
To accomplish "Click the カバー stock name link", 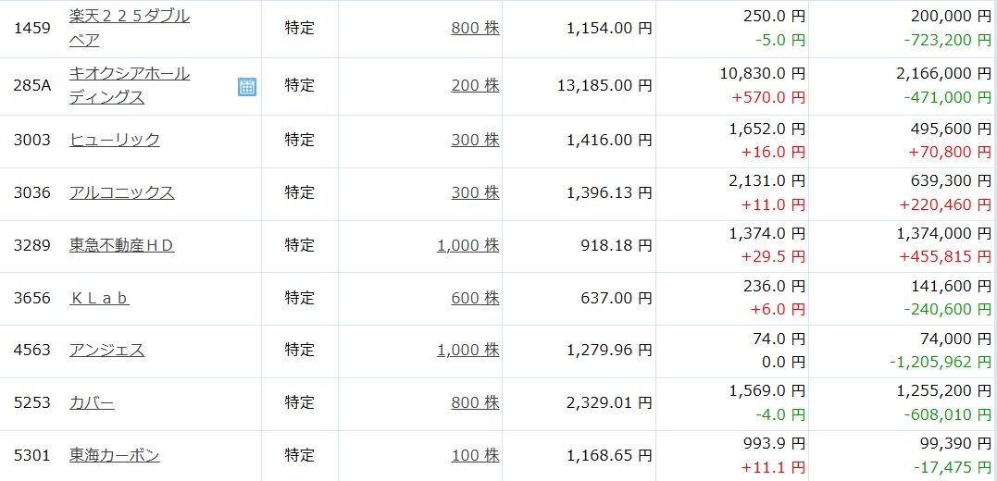I will [x=93, y=403].
